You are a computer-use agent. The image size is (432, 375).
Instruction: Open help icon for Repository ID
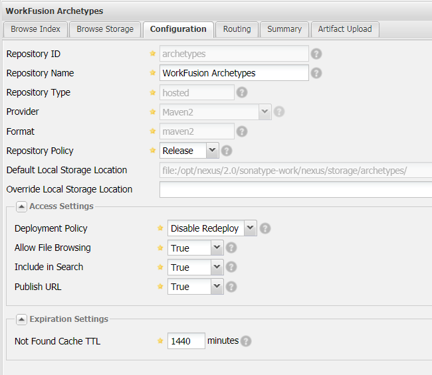pyautogui.click(x=316, y=54)
